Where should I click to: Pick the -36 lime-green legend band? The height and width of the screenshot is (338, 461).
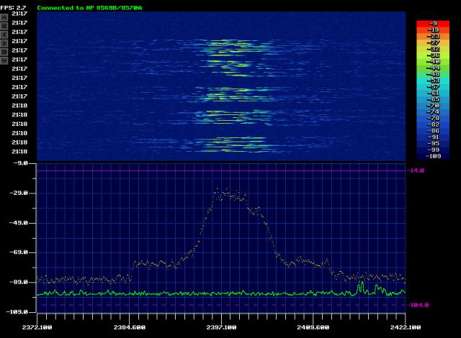(x=433, y=55)
